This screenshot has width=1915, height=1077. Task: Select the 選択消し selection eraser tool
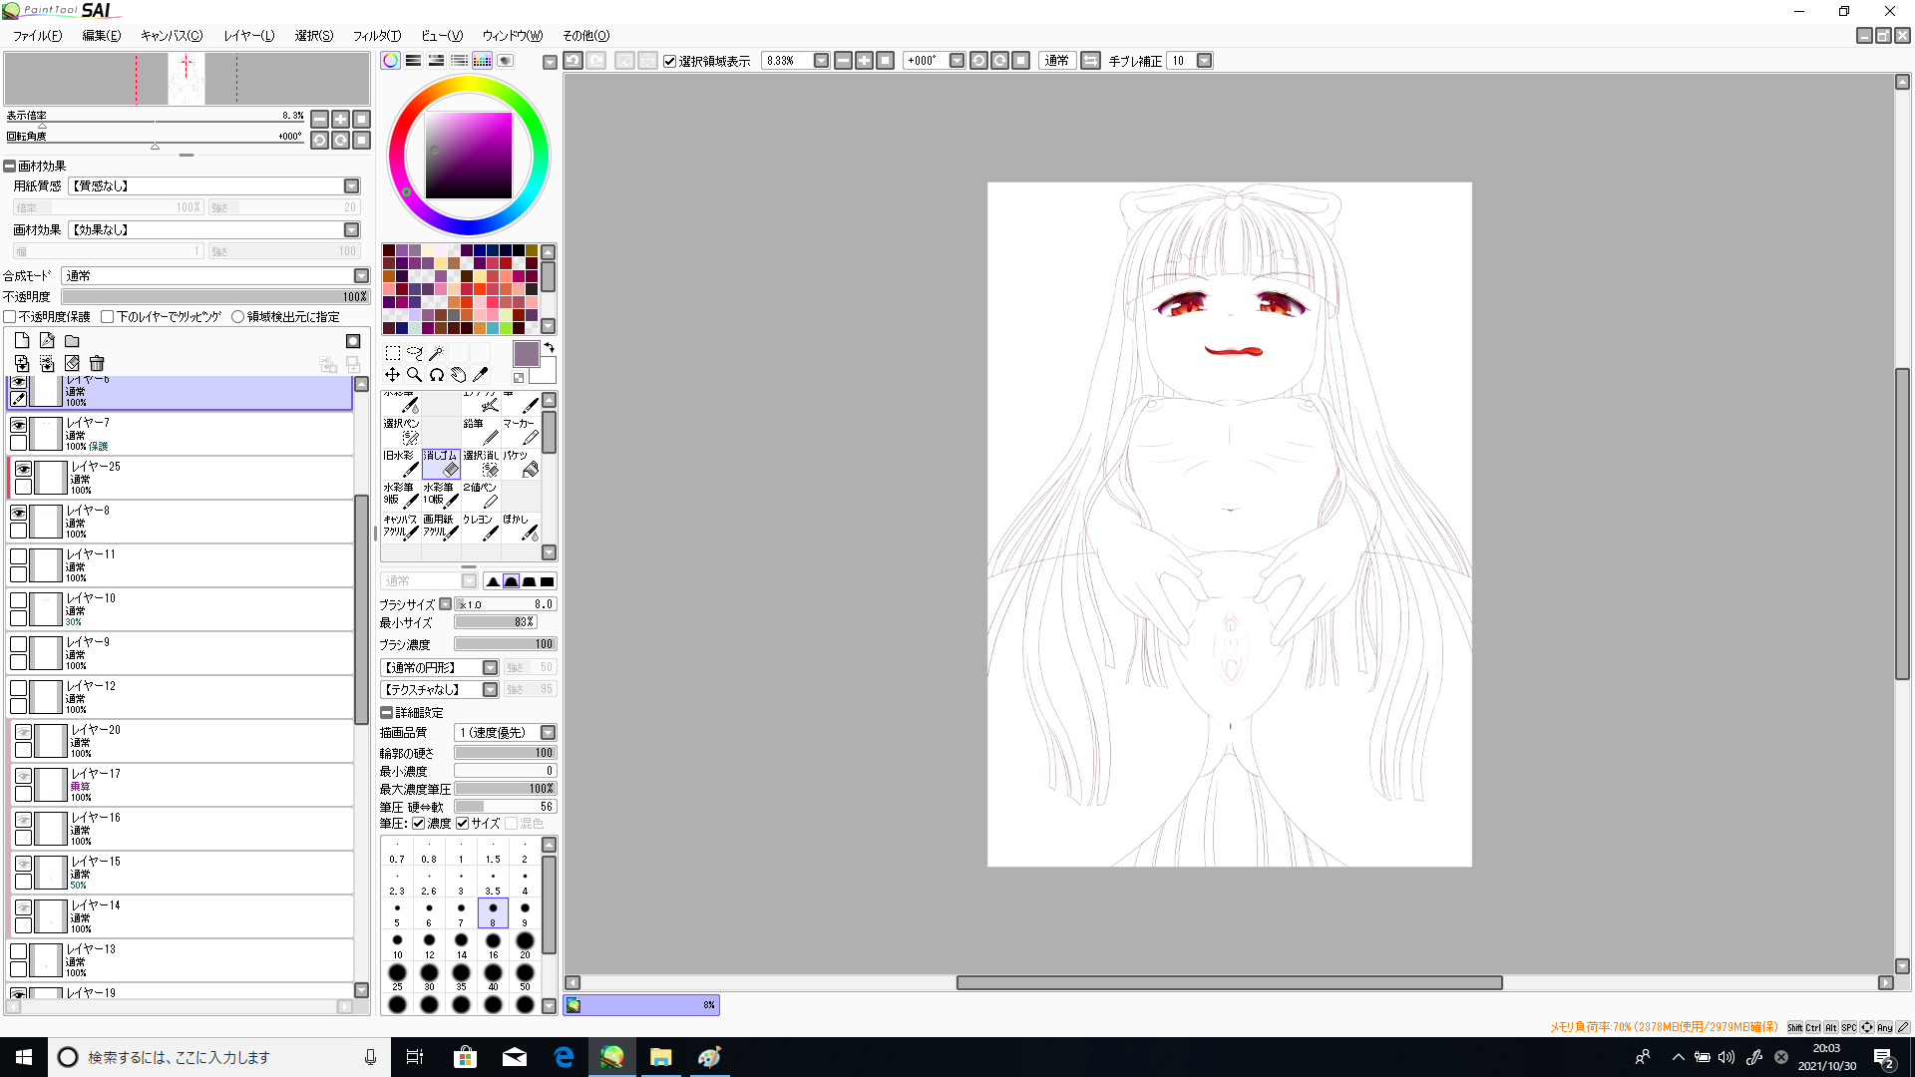click(x=481, y=464)
